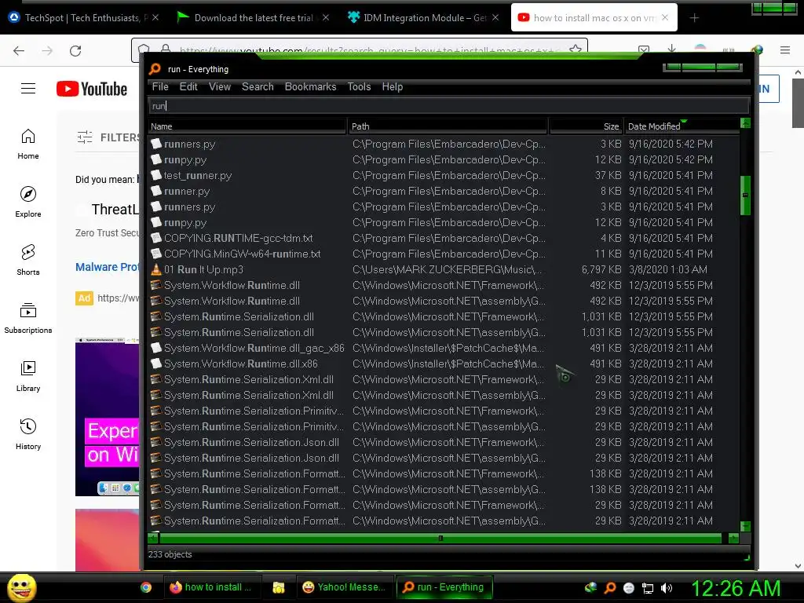The width and height of the screenshot is (804, 603).
Task: Reload the YouTube page
Action: (x=75, y=50)
